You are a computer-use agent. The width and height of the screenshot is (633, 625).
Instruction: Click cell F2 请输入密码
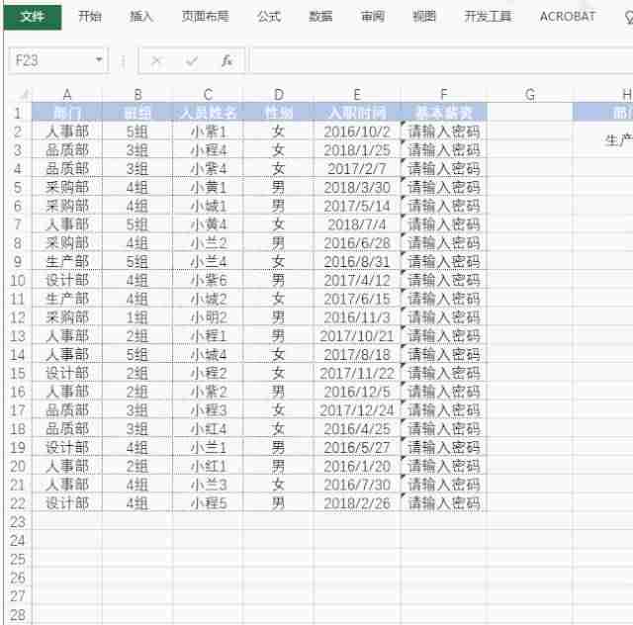(444, 132)
